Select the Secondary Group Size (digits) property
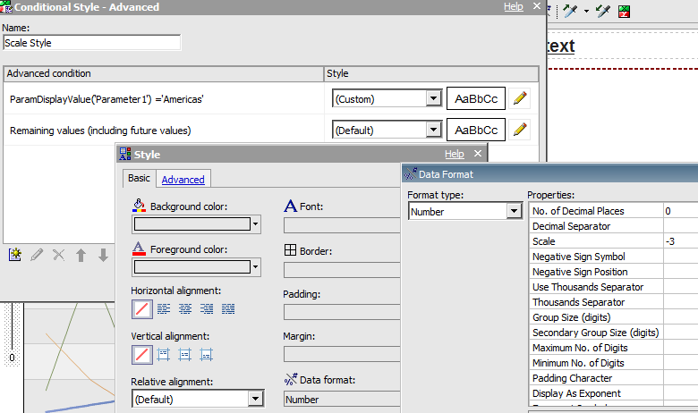This screenshot has height=413, width=698. 596,333
